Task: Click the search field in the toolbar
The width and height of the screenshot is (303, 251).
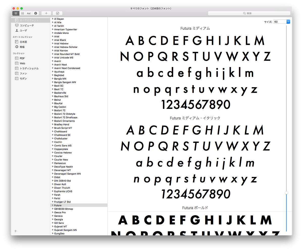Action: [249, 13]
